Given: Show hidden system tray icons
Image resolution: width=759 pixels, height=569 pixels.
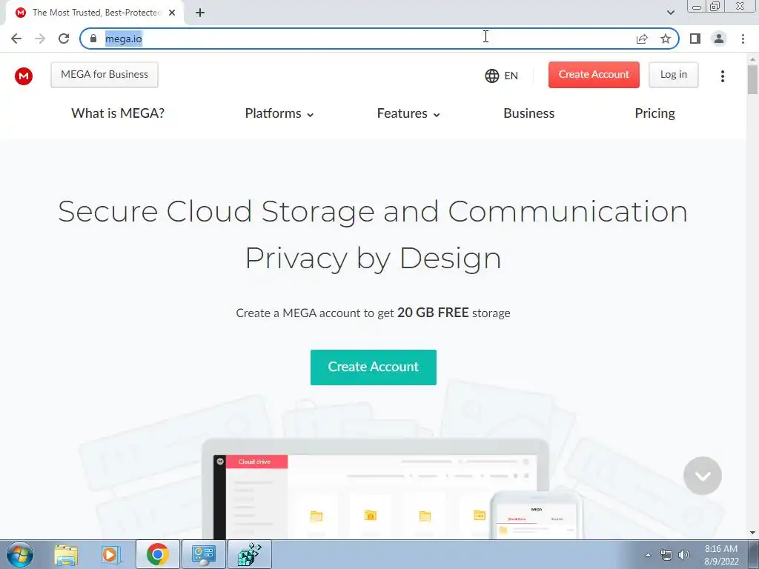Looking at the screenshot, I should [x=648, y=555].
